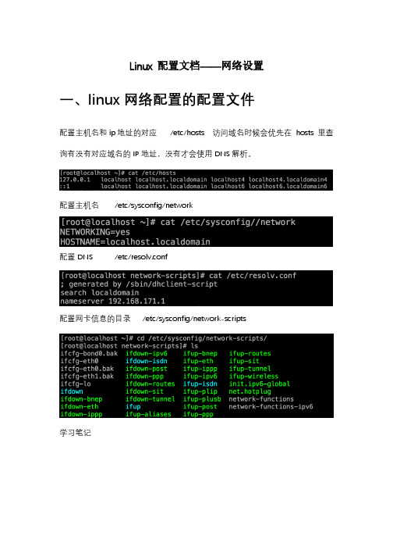Click '配置主机名和 ip 地址的对应' text
393x557 pixels.
click(x=108, y=133)
